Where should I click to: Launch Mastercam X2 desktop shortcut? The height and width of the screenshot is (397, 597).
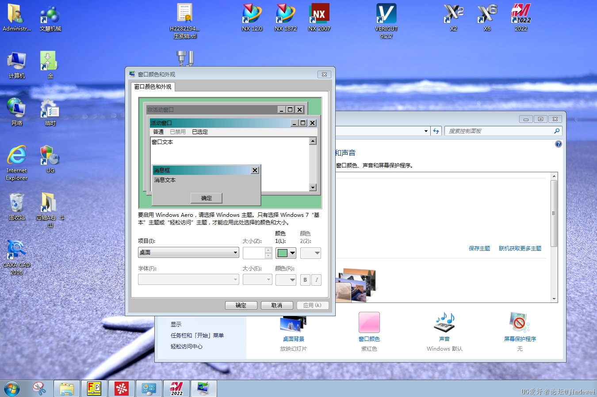coord(453,18)
